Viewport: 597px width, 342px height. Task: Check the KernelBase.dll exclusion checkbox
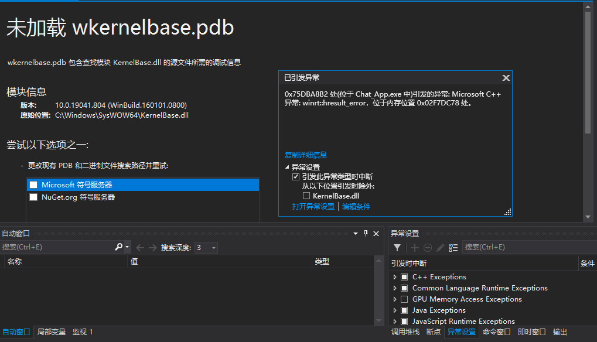click(x=306, y=196)
